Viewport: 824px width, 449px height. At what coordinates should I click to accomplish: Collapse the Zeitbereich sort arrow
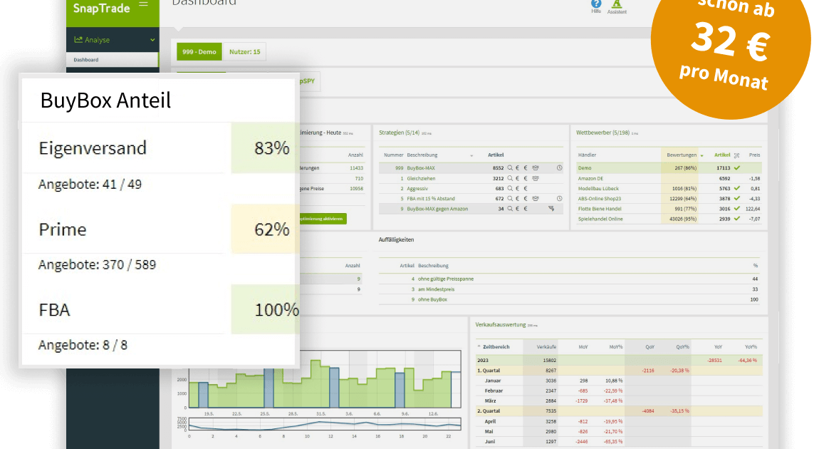click(x=479, y=347)
